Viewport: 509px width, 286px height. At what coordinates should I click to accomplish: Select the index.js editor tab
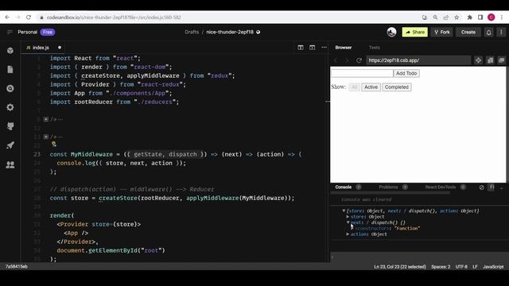point(41,48)
